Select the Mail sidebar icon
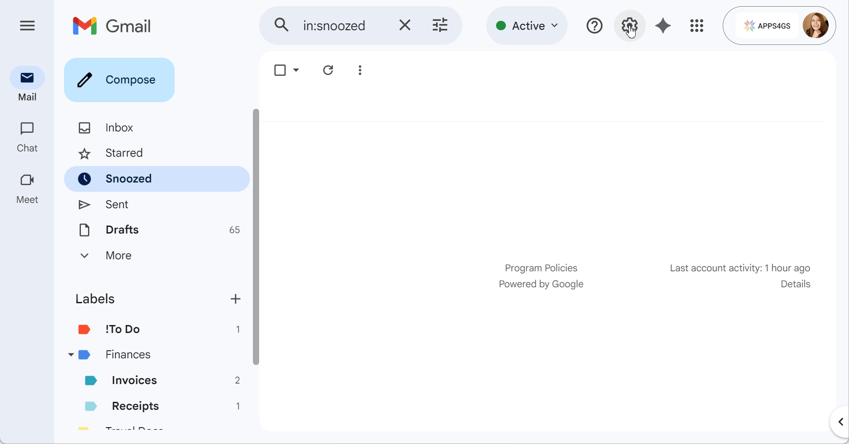 [27, 84]
